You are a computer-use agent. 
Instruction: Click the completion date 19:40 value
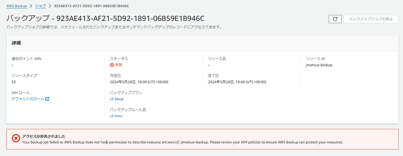(237, 82)
